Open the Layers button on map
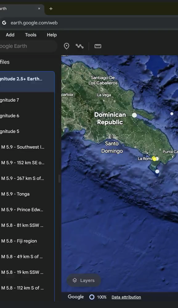 pos(84,280)
